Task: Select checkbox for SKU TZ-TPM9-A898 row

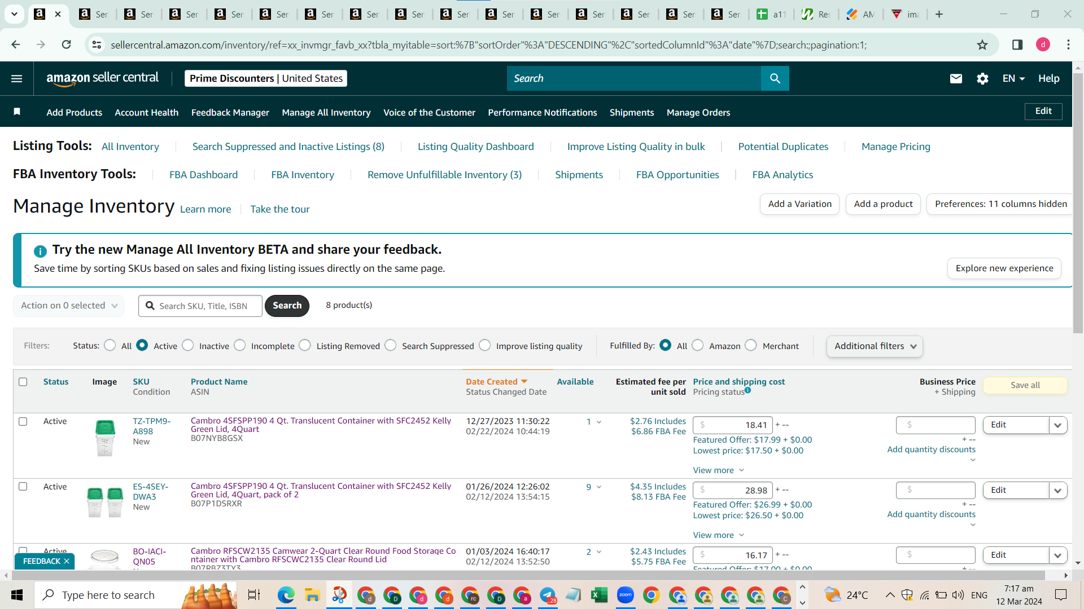Action: pyautogui.click(x=23, y=421)
